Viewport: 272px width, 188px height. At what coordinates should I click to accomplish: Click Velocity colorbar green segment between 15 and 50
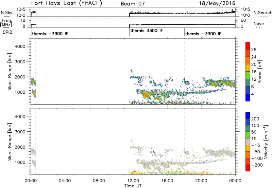point(248,135)
